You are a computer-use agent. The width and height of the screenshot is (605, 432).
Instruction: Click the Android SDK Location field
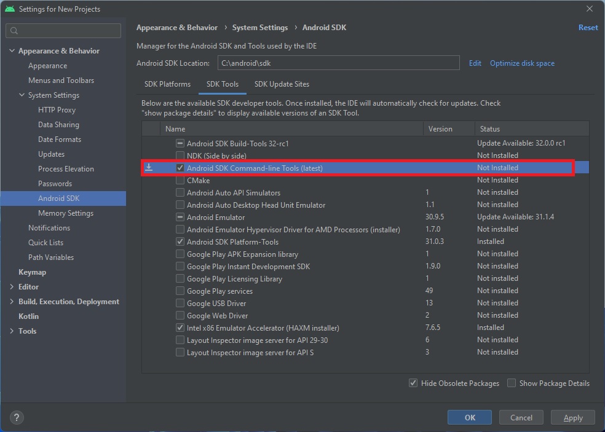pyautogui.click(x=338, y=63)
